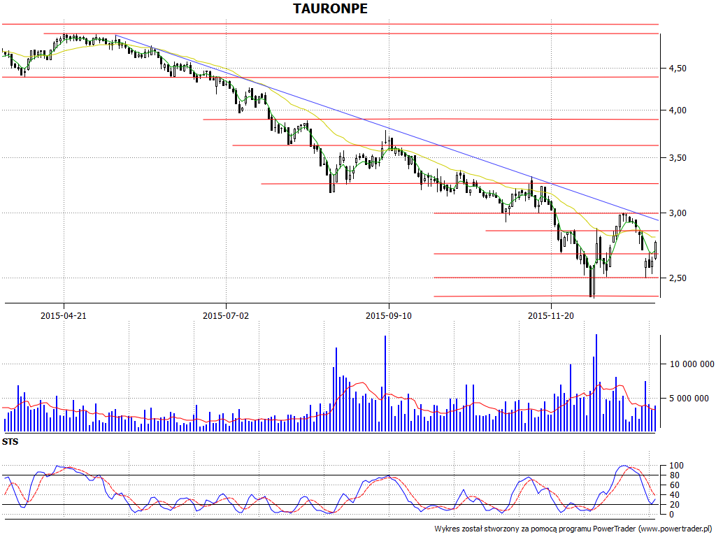The width and height of the screenshot is (716, 537).
Task: Select the 2015-09-10 date label
Action: click(x=389, y=315)
